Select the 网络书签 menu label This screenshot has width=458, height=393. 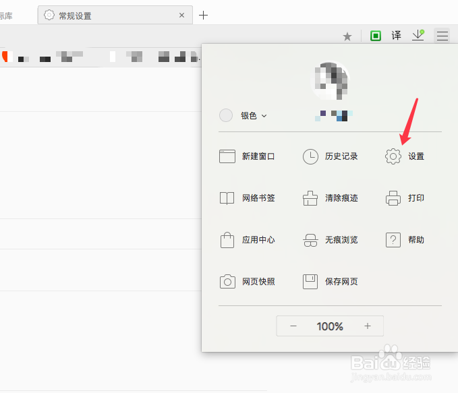(258, 198)
